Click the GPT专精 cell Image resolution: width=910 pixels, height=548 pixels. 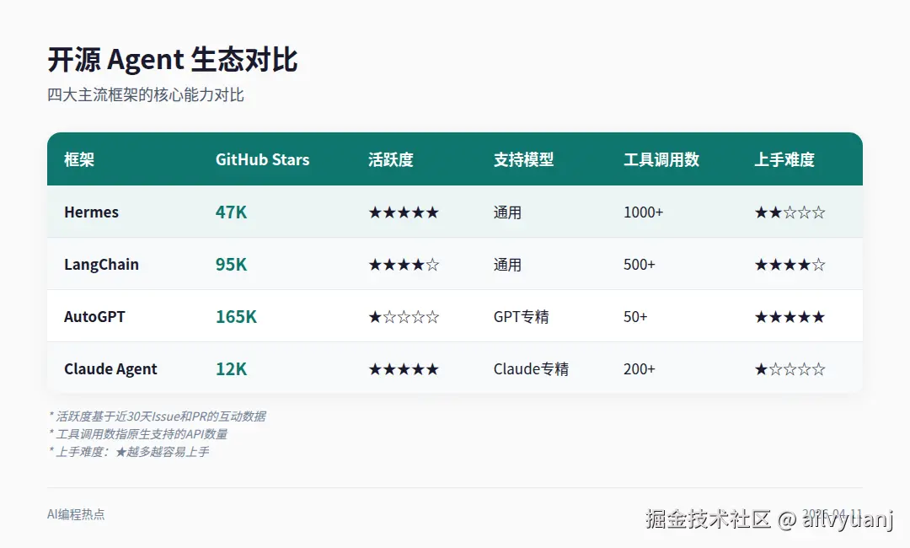pyautogui.click(x=522, y=316)
